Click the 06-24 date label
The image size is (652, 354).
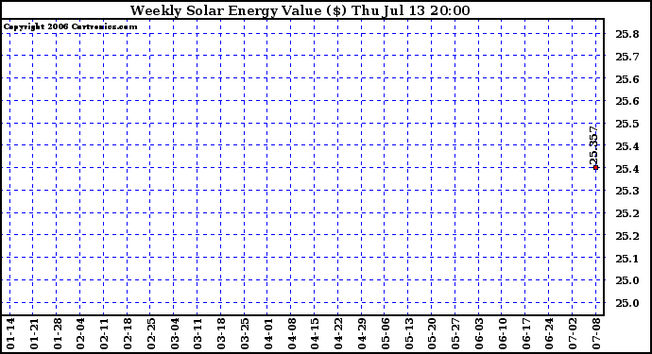point(550,333)
